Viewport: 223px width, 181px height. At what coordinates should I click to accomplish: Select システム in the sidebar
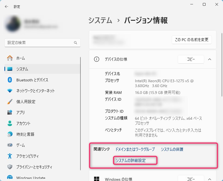(22, 69)
